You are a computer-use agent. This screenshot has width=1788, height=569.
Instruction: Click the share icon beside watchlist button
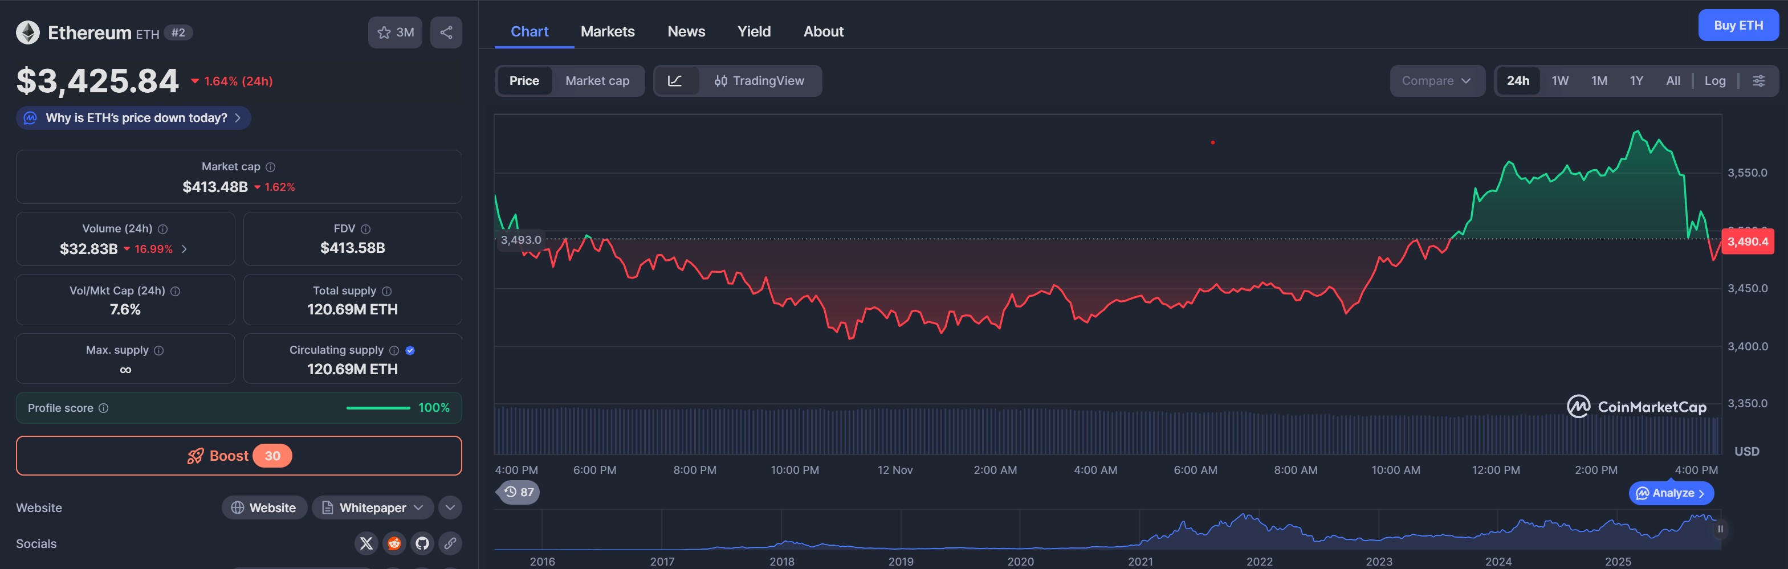click(x=446, y=32)
